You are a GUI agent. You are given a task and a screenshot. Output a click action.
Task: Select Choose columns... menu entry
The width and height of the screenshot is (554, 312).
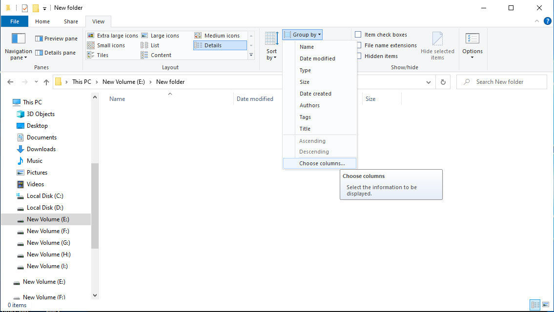[x=322, y=163]
